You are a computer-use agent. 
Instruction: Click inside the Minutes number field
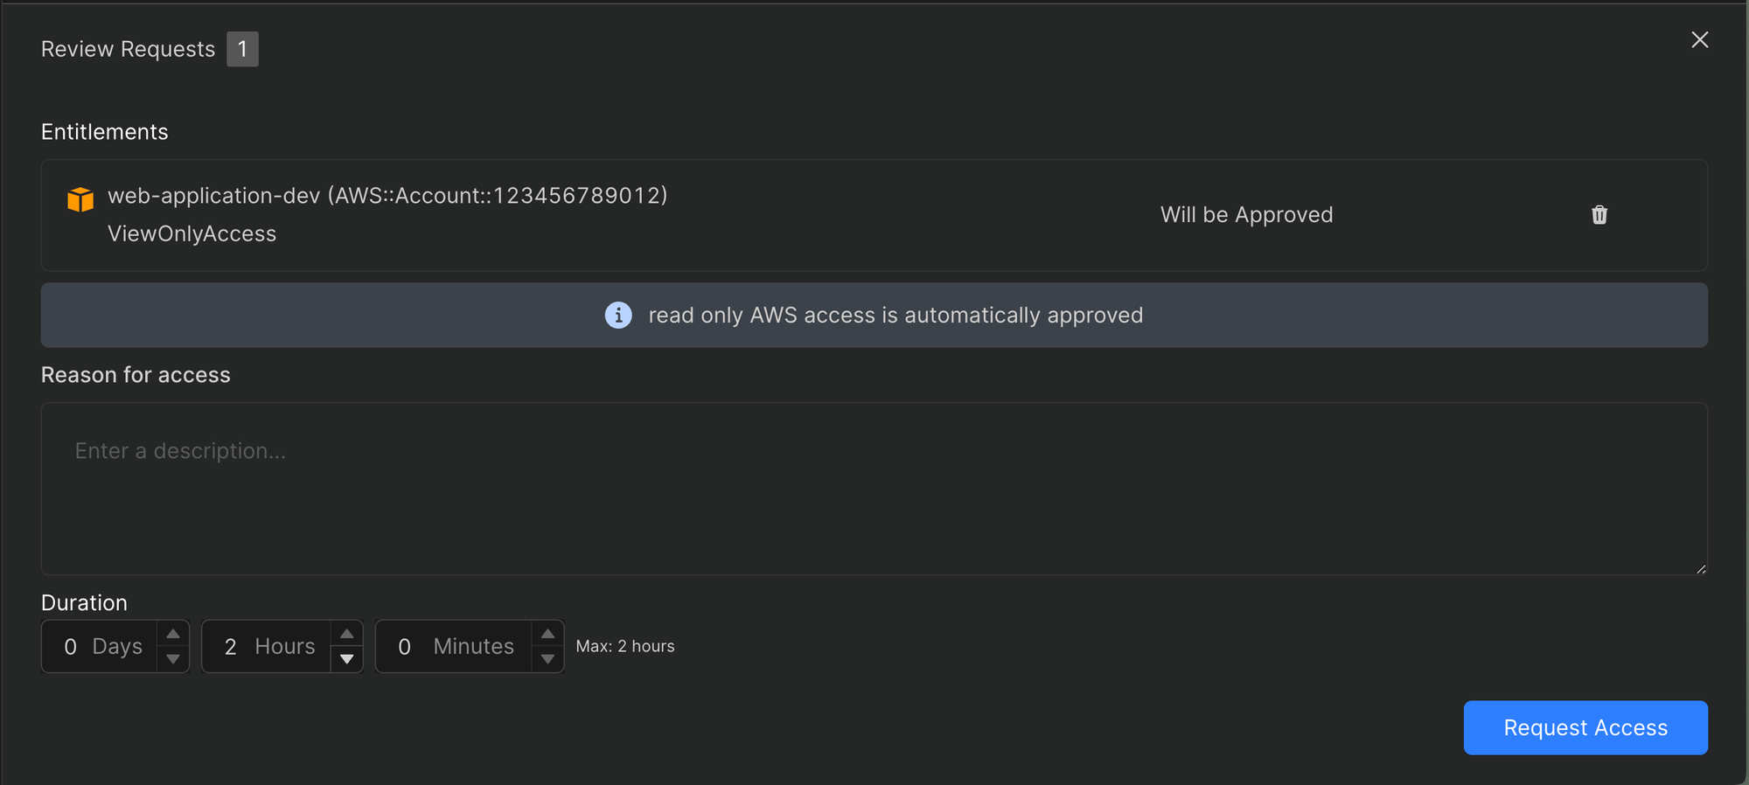454,646
